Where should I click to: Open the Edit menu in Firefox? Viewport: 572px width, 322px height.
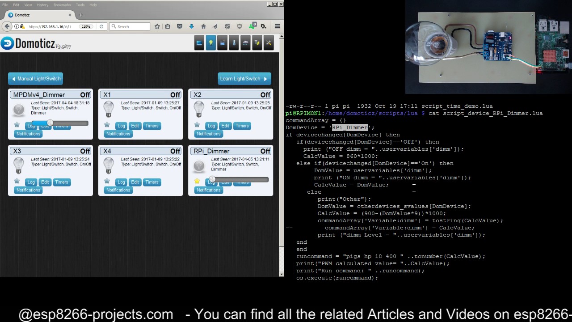point(16,5)
